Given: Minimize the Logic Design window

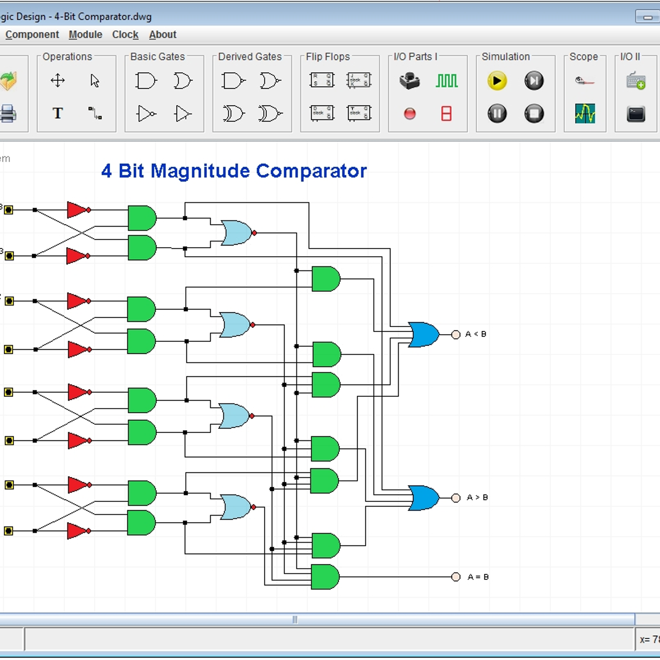Looking at the screenshot, I should 647,17.
